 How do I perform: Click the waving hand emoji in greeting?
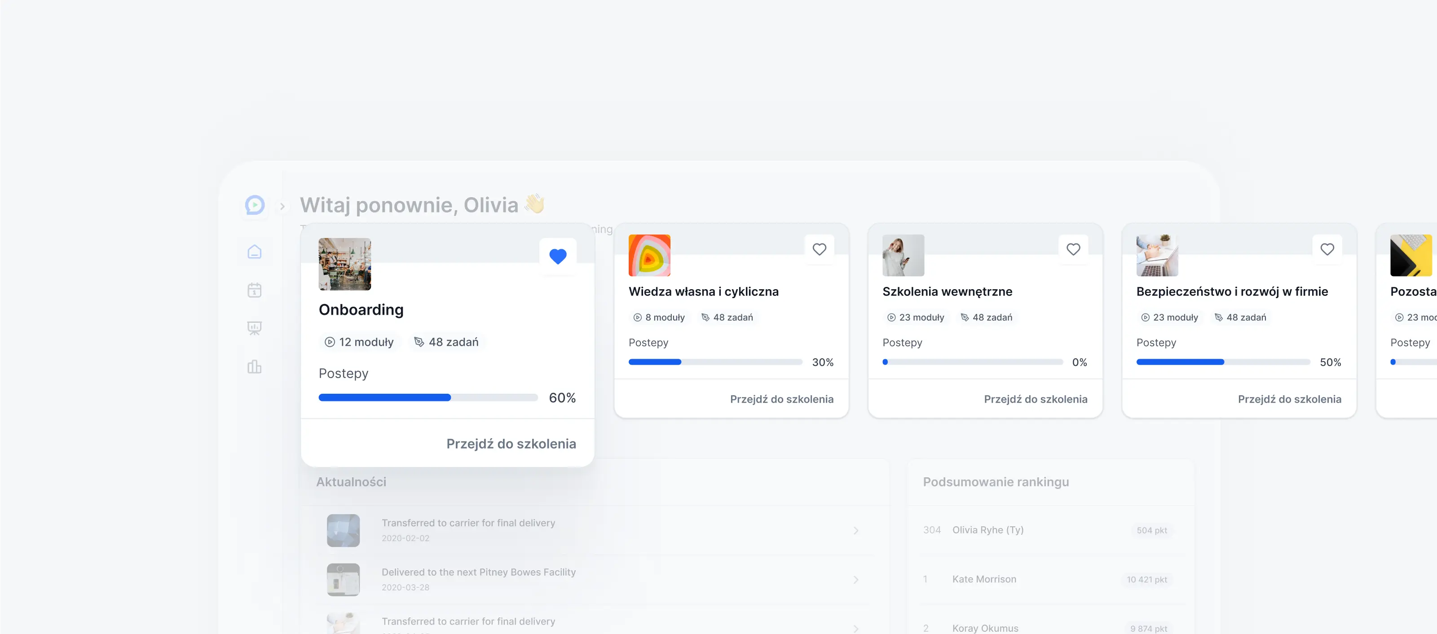tap(534, 204)
